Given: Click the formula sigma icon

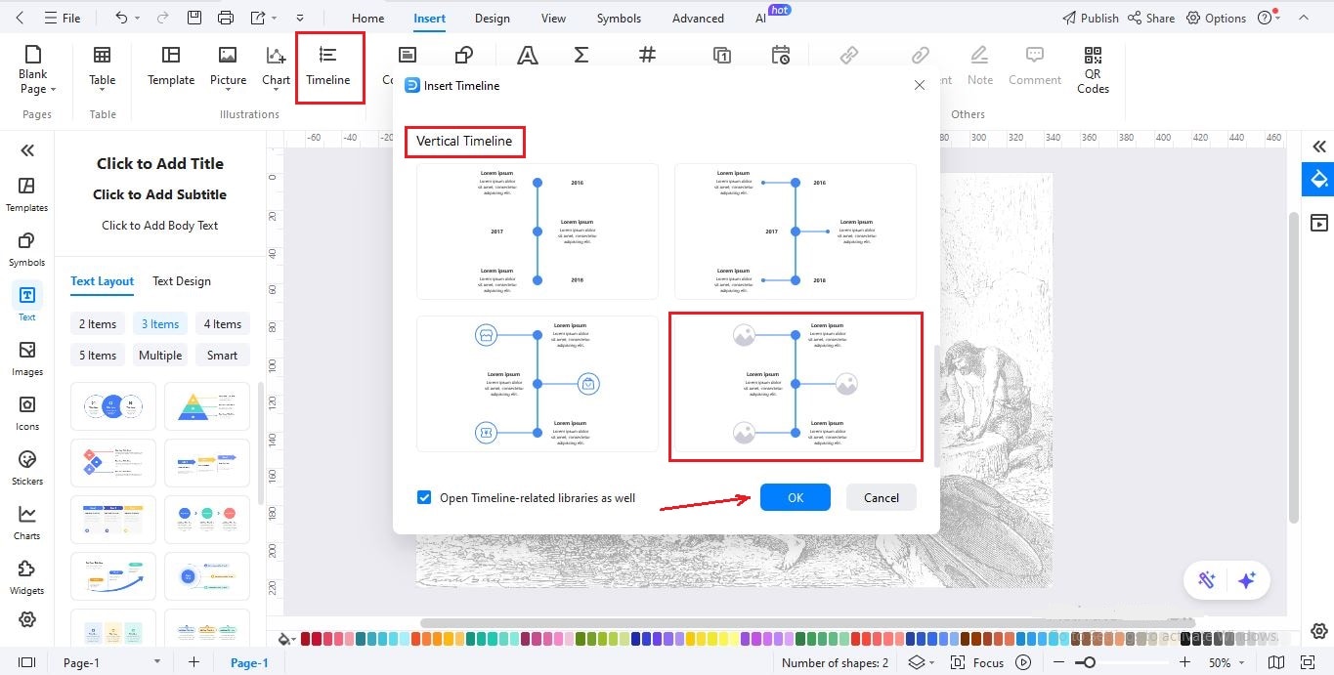Looking at the screenshot, I should coord(581,56).
